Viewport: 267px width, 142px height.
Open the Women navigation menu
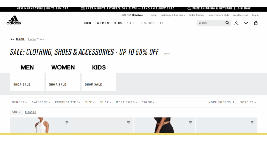(103, 23)
